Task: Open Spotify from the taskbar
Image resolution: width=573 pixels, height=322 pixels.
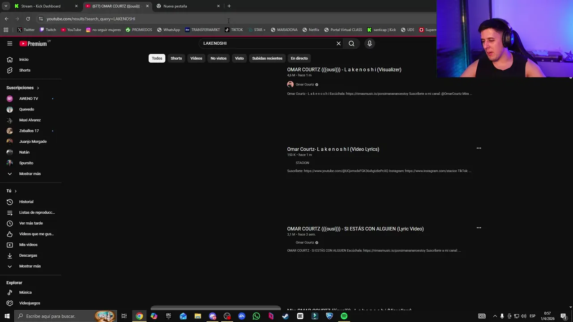Action: (344, 316)
